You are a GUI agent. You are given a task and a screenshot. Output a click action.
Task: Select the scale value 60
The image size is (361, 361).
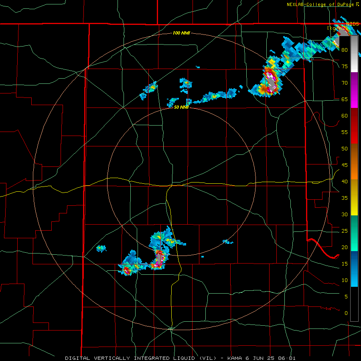click(345, 116)
